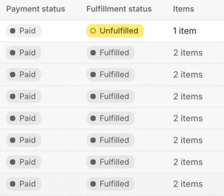This screenshot has height=196, width=224.
Task: Click the Paid badge in the fourth row
Action: click(24, 96)
